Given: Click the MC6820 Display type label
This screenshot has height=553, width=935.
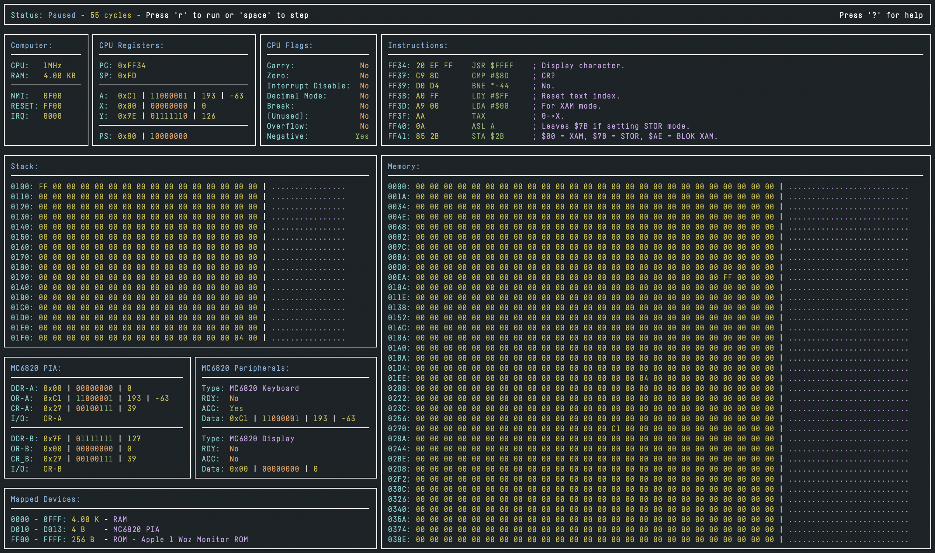Looking at the screenshot, I should click(261, 439).
